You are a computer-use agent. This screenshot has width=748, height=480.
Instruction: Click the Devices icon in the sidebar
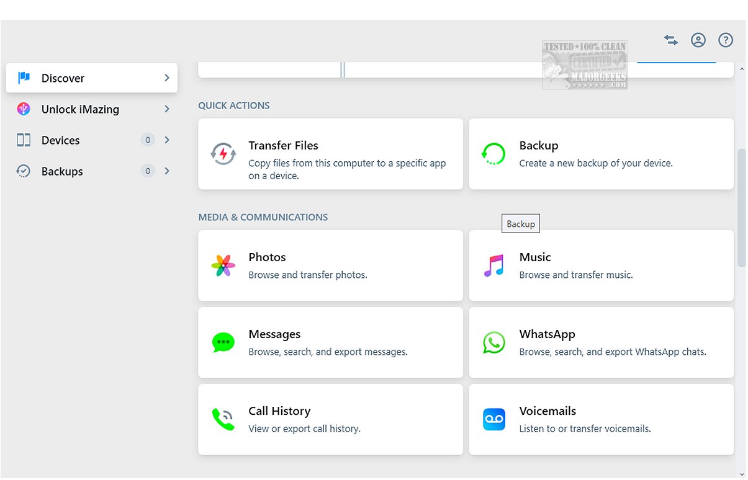[x=24, y=140]
